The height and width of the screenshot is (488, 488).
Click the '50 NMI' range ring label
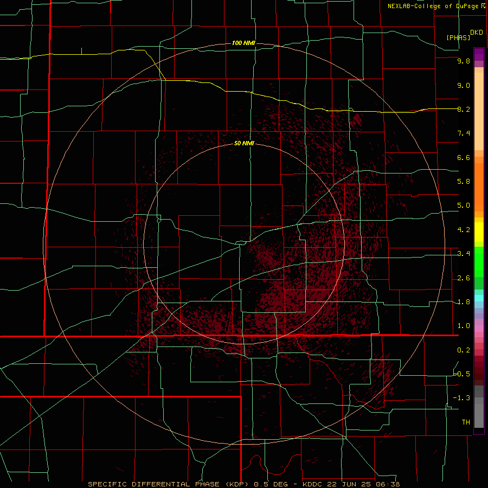pos(244,143)
